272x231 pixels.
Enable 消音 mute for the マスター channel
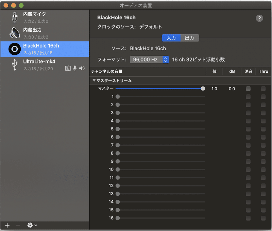click(x=248, y=88)
